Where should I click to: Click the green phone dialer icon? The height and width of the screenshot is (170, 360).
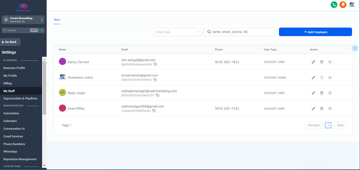334,5
